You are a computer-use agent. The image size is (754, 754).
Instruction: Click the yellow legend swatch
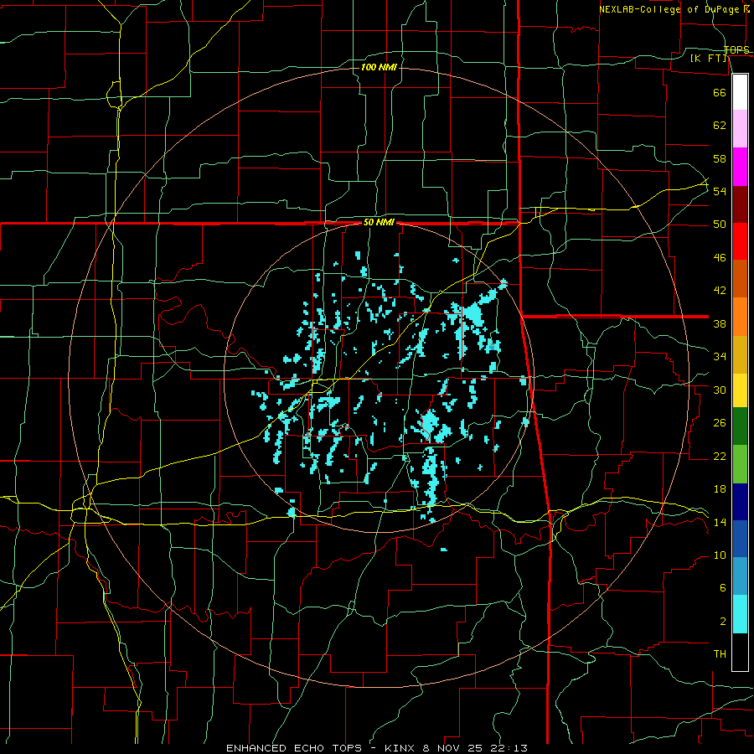coord(740,390)
